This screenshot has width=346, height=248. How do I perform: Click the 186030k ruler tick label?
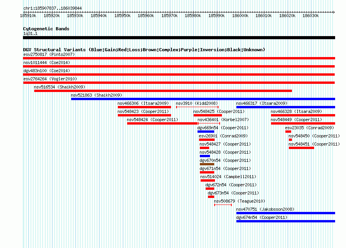click(x=311, y=16)
